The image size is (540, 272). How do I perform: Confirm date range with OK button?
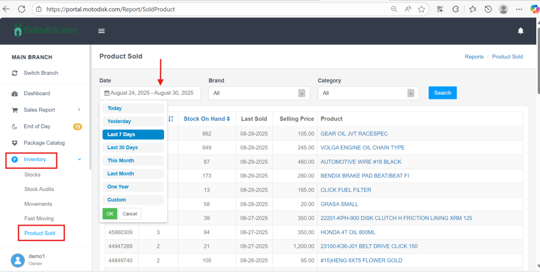[x=110, y=214]
